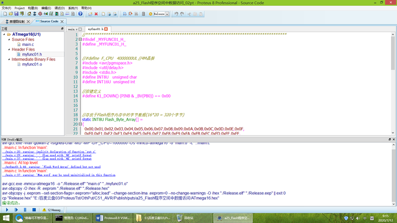
Task: Click the Redo arrow icon
Action: coord(183,14)
